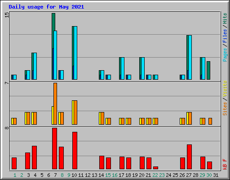Click the cyan files bar for day 29
230x180 pixels.
[203, 68]
